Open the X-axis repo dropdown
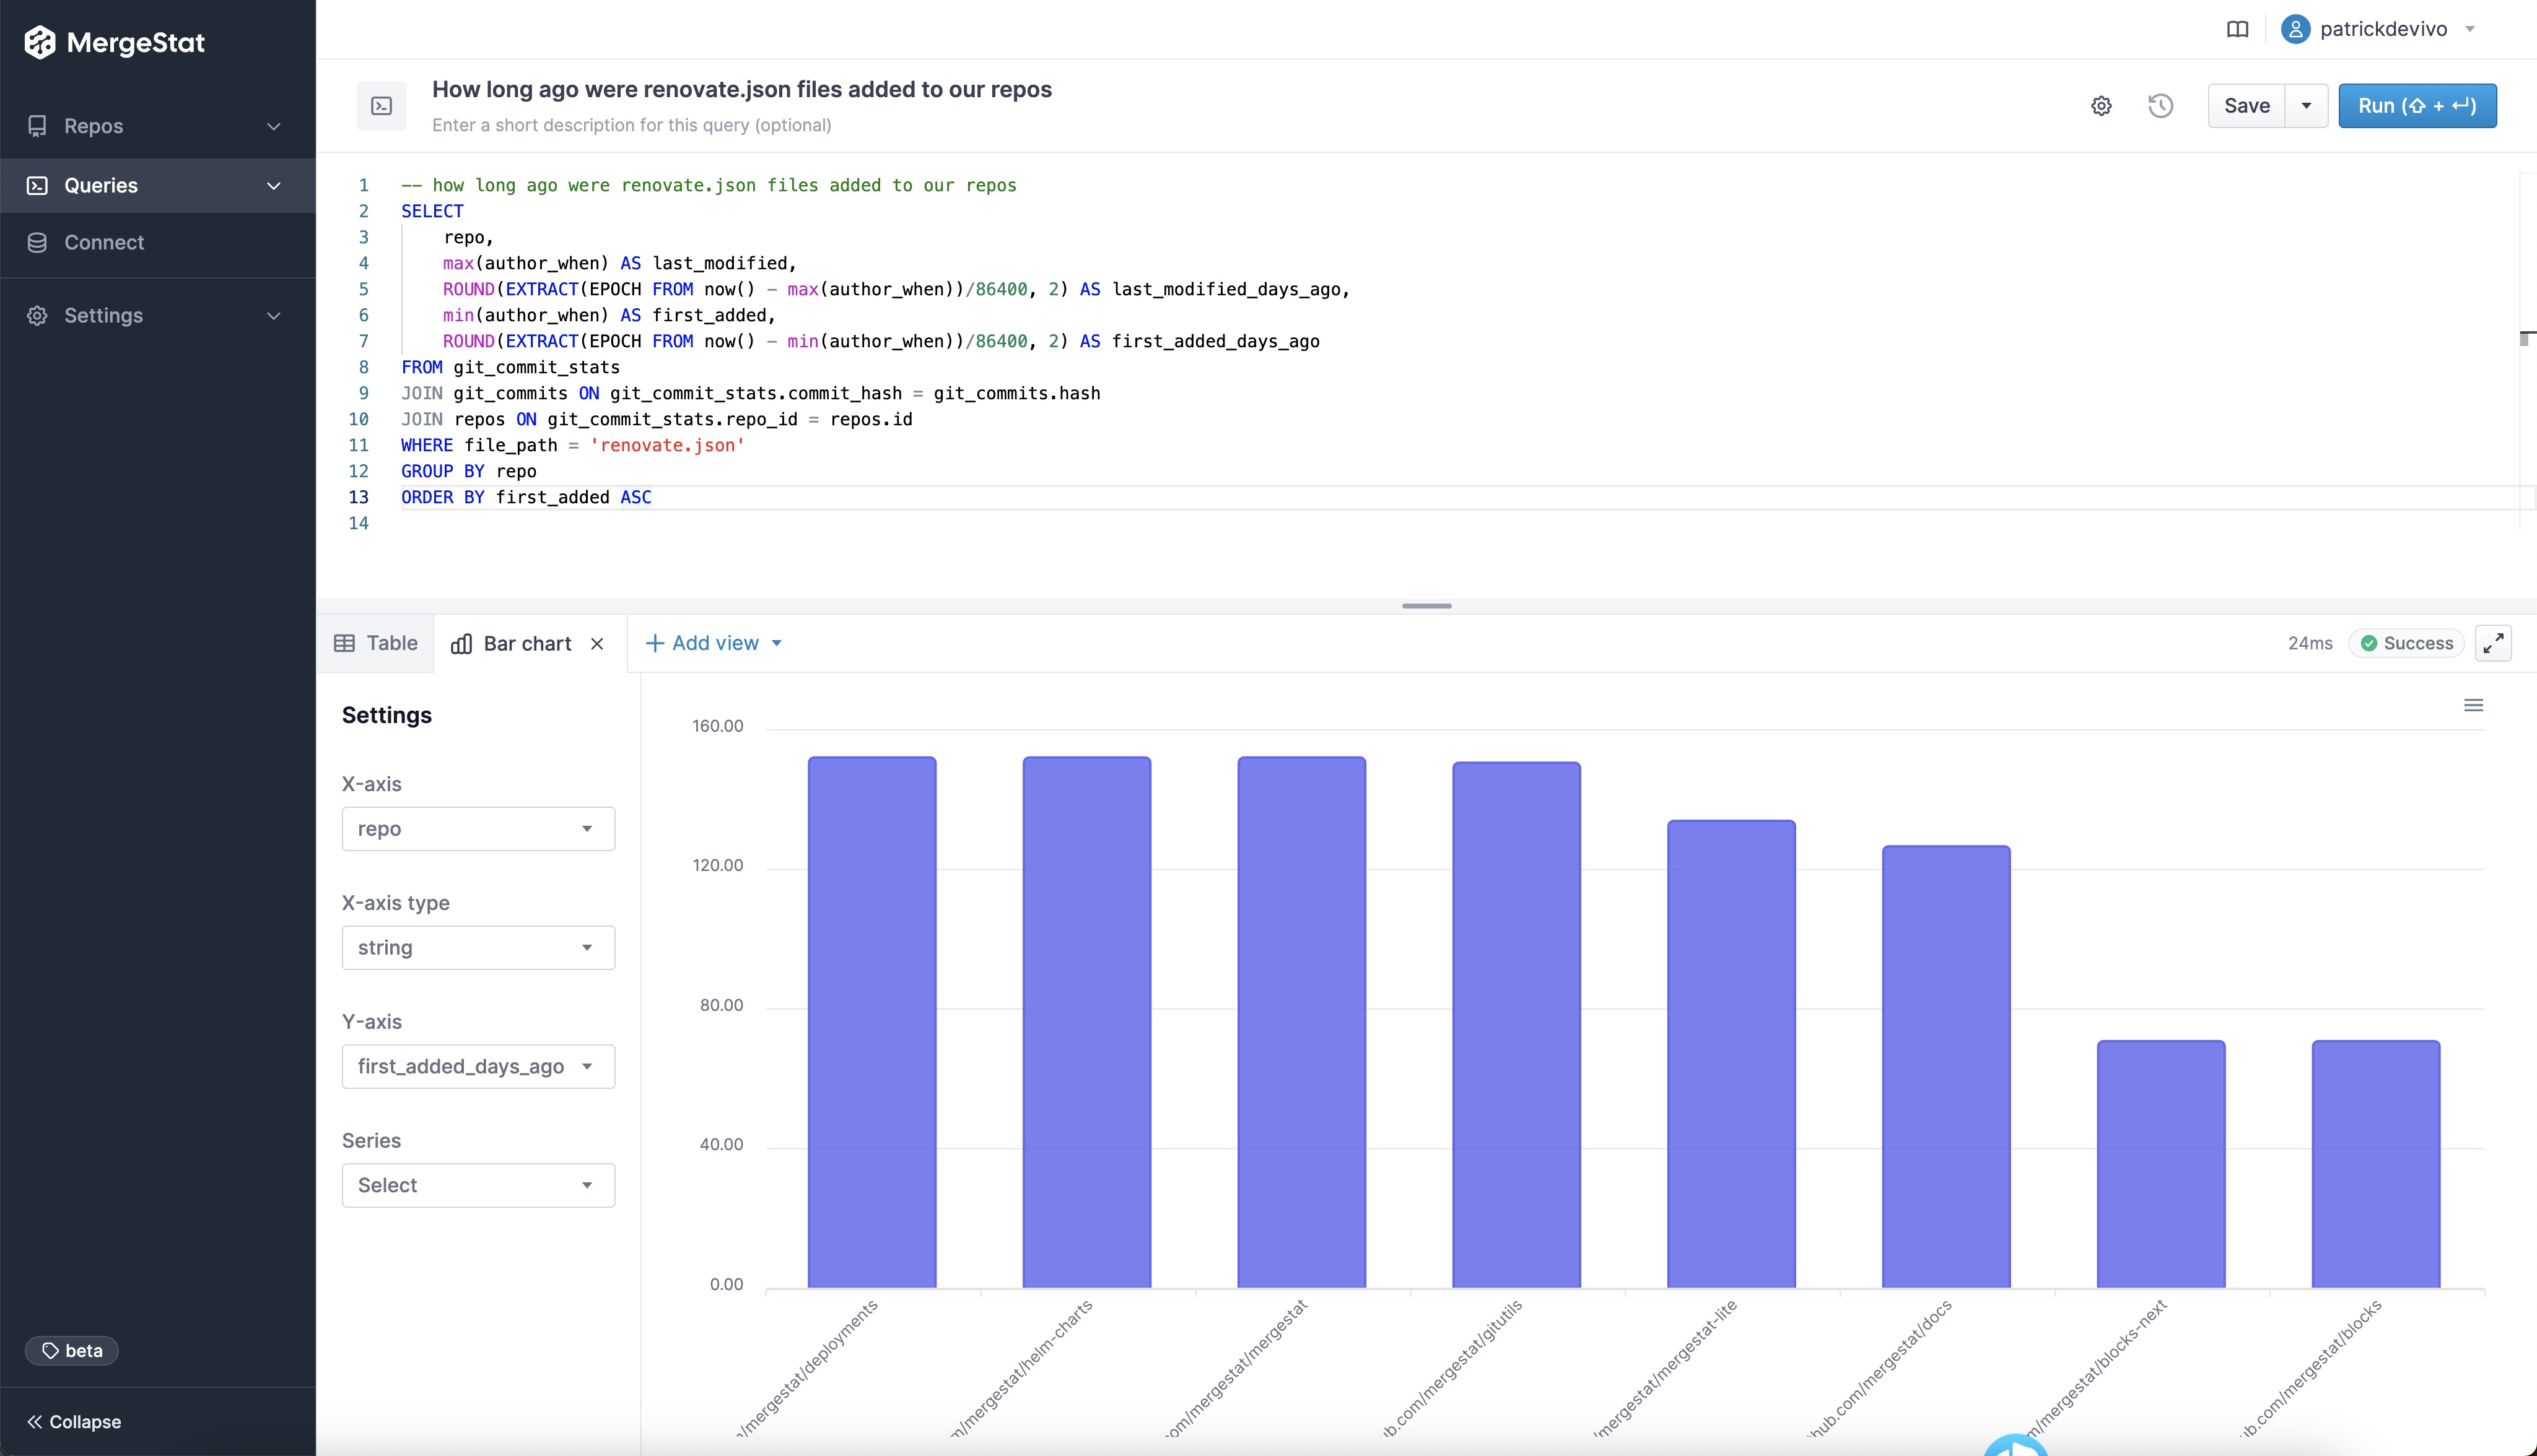This screenshot has width=2537, height=1456. coord(478,829)
